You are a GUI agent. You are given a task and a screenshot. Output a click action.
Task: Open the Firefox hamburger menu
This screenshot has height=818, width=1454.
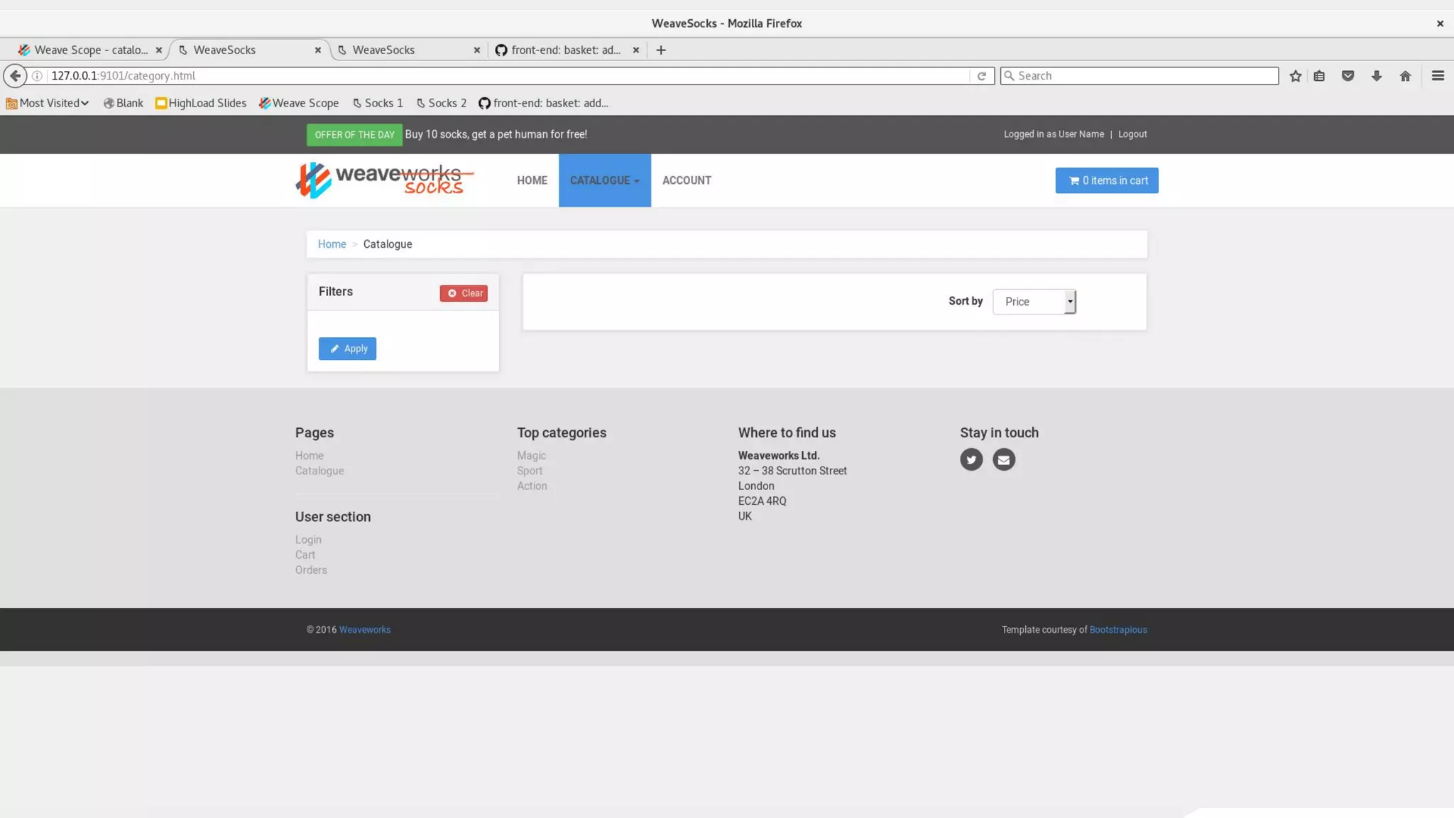pyautogui.click(x=1438, y=76)
